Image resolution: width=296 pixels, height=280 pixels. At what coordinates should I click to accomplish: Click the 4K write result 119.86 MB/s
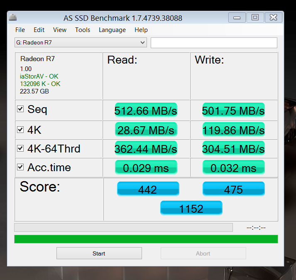[233, 130]
